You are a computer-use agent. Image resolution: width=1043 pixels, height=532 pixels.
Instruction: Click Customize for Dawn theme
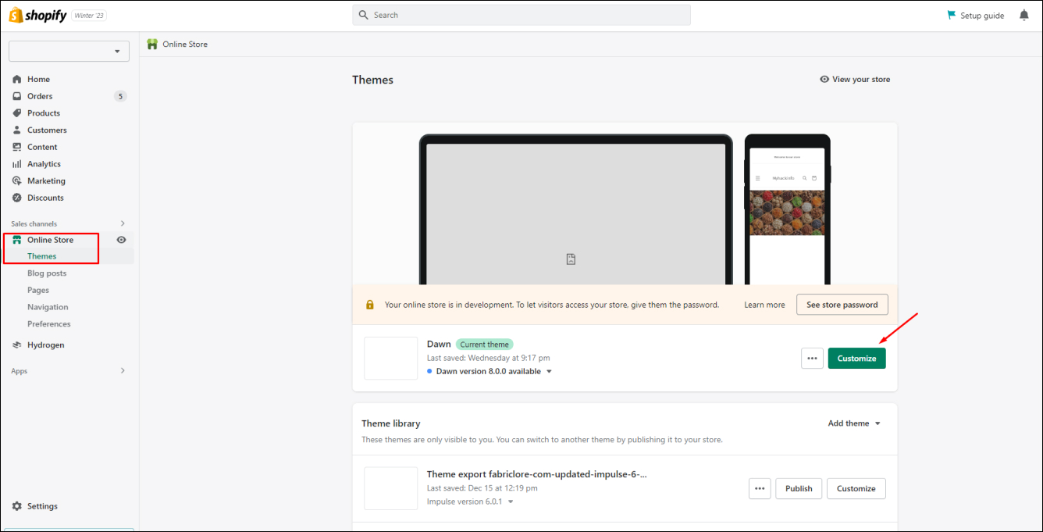tap(856, 359)
